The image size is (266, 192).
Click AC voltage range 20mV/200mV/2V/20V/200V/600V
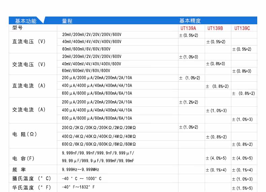tap(92, 56)
